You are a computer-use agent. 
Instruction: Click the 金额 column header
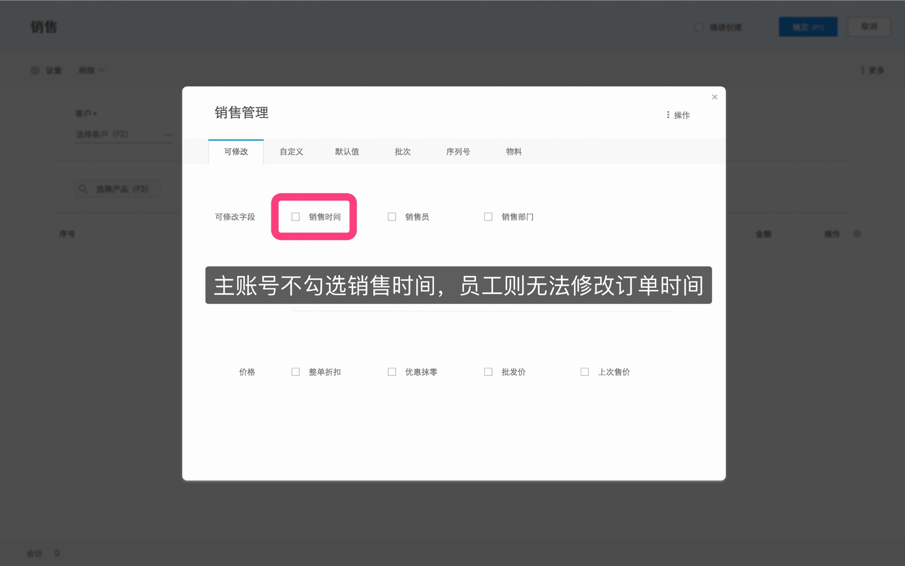click(763, 234)
